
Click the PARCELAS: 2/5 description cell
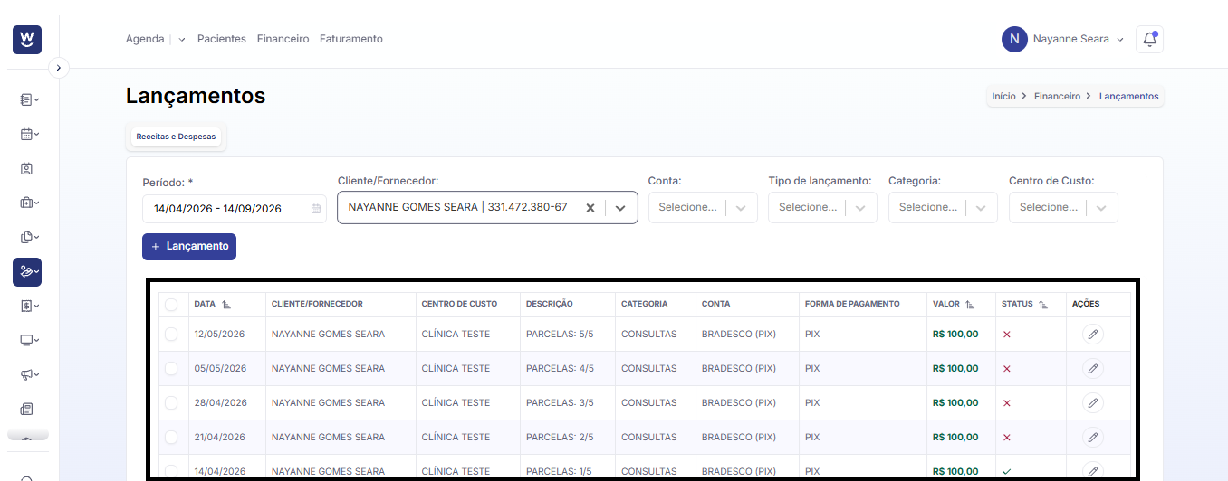pos(560,438)
